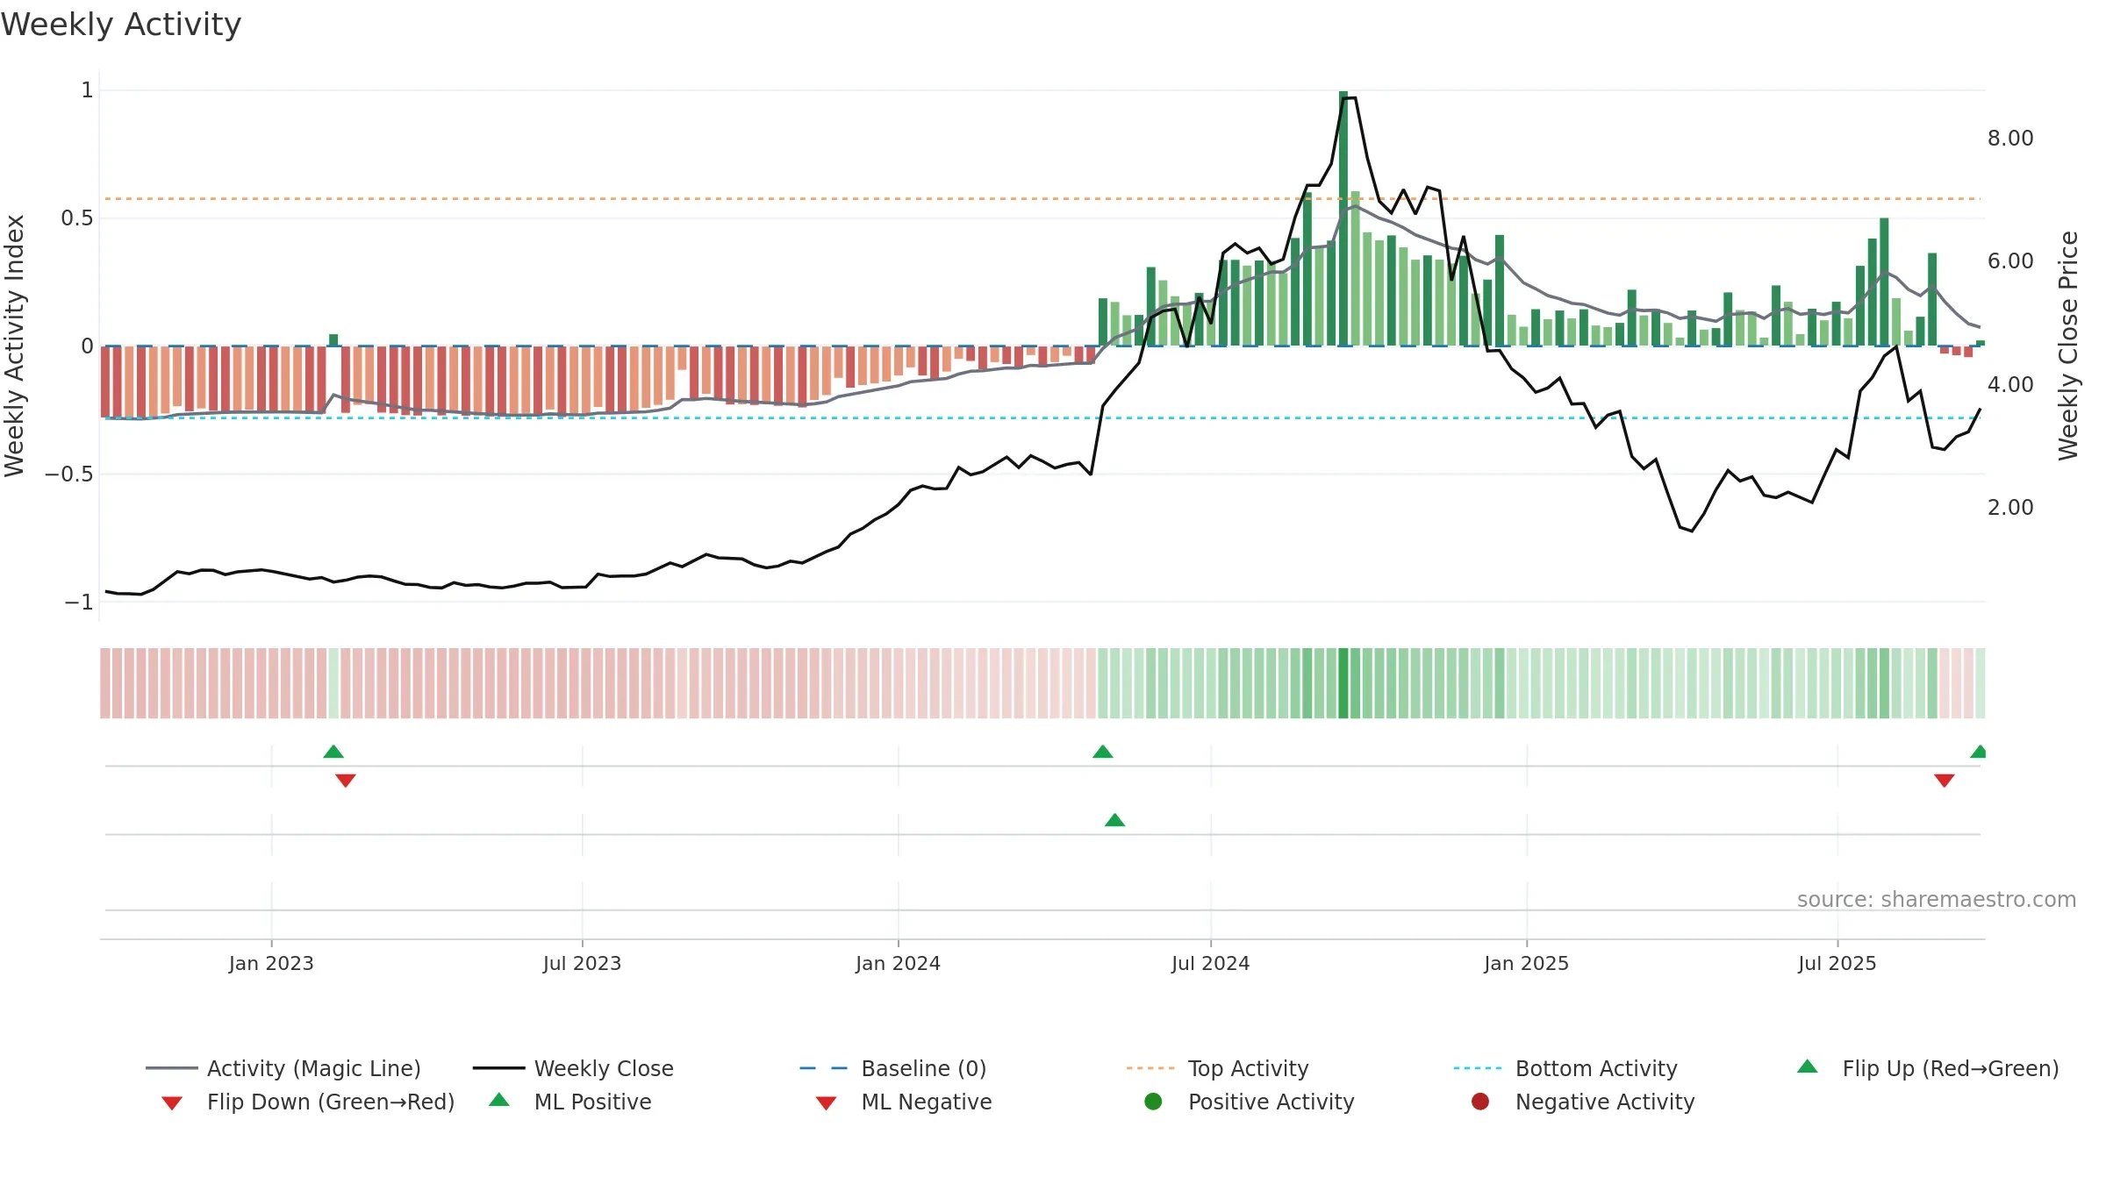Click the source: sharemaestro.com text
2106x1184 pixels.
(x=1936, y=900)
